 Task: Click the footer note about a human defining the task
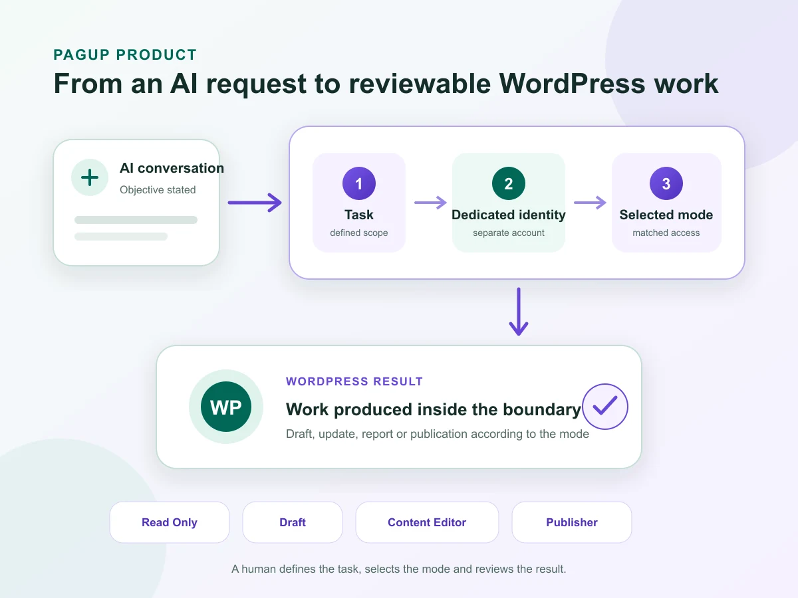tap(399, 569)
